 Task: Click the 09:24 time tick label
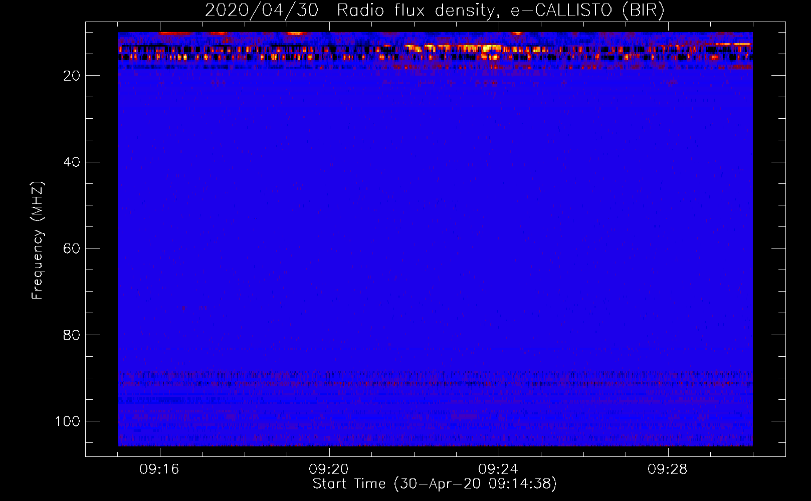point(498,469)
